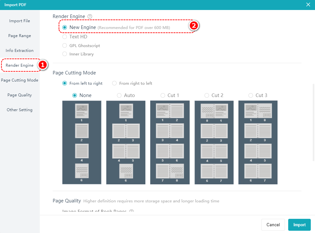Select GPL Ghostscript render engine
The width and height of the screenshot is (315, 233).
(x=65, y=45)
